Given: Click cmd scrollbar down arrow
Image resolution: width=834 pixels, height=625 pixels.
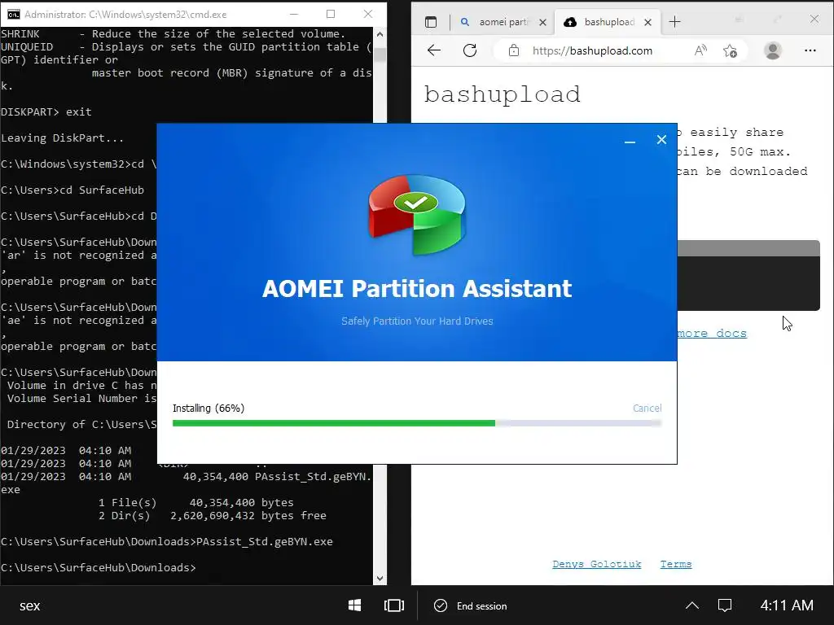Looking at the screenshot, I should click(x=380, y=579).
